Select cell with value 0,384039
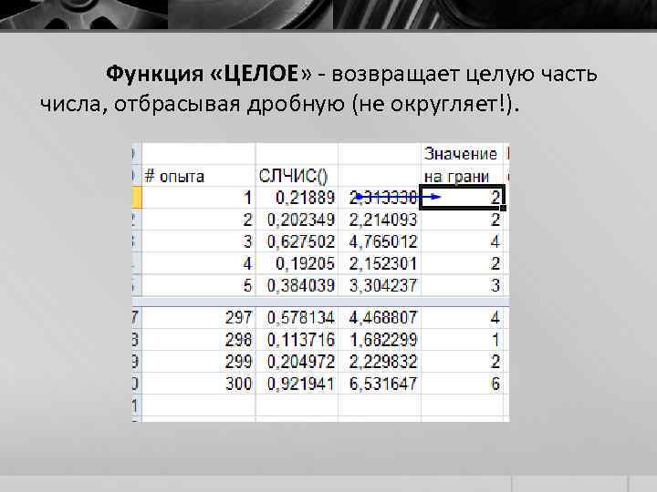Image resolution: width=657 pixels, height=492 pixels. point(297,285)
